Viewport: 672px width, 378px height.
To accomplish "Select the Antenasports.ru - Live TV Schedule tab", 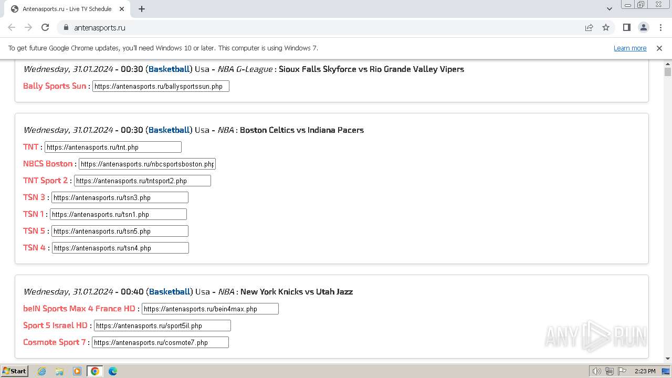I will 67,9.
